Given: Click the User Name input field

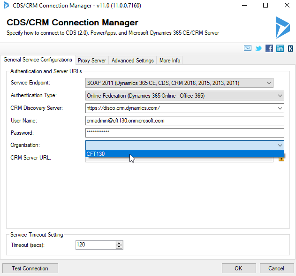Looking at the screenshot, I should tap(185, 121).
